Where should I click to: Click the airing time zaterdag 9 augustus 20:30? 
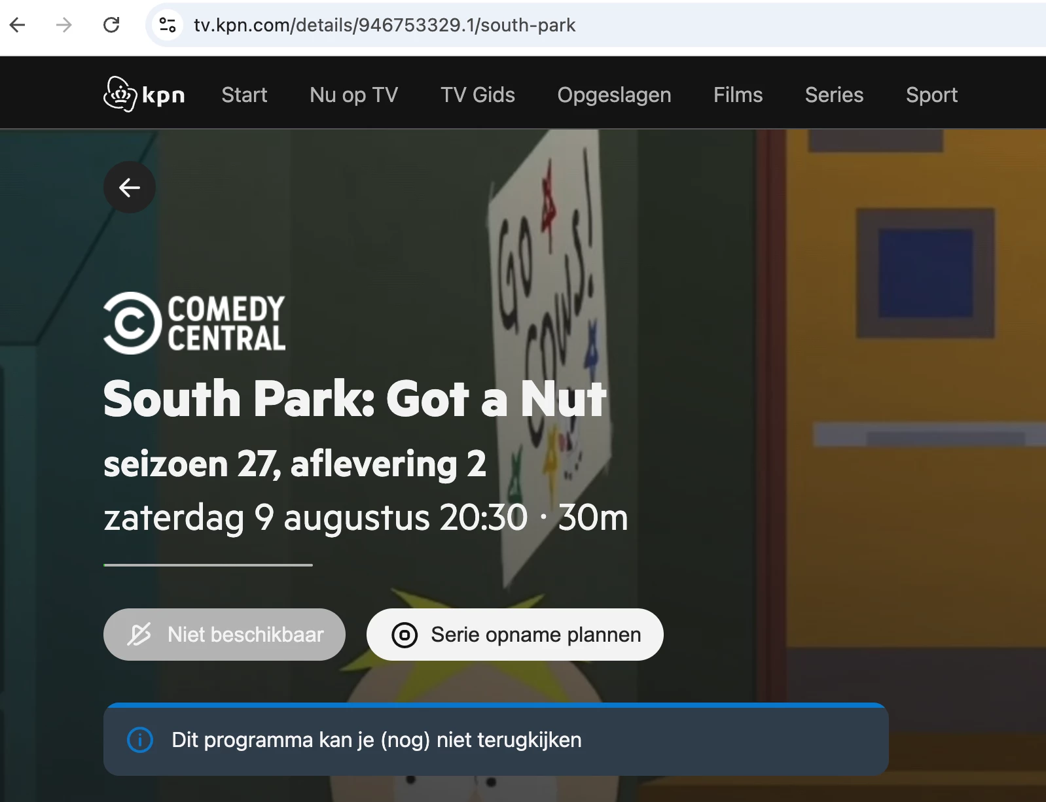point(316,517)
